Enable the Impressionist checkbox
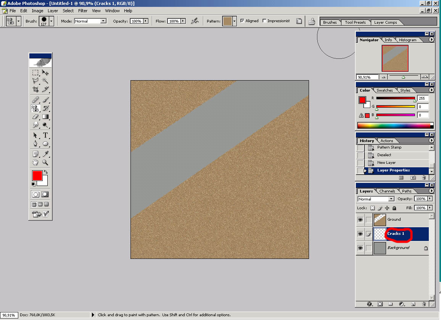The width and height of the screenshot is (441, 320). (x=265, y=21)
